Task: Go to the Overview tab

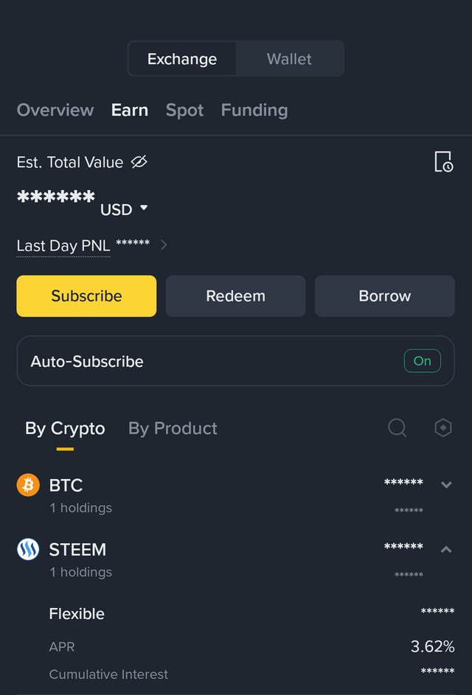Action: (x=55, y=110)
